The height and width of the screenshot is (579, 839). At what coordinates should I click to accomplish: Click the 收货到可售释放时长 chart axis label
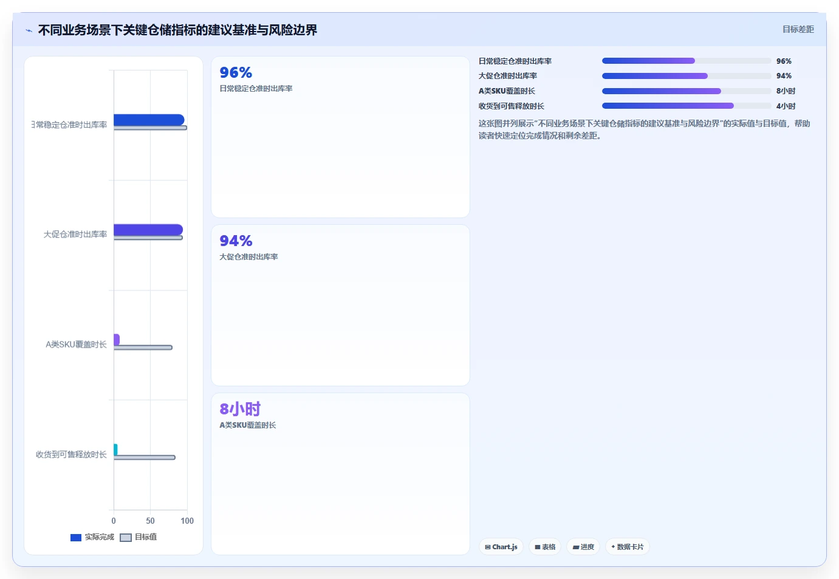pos(71,454)
